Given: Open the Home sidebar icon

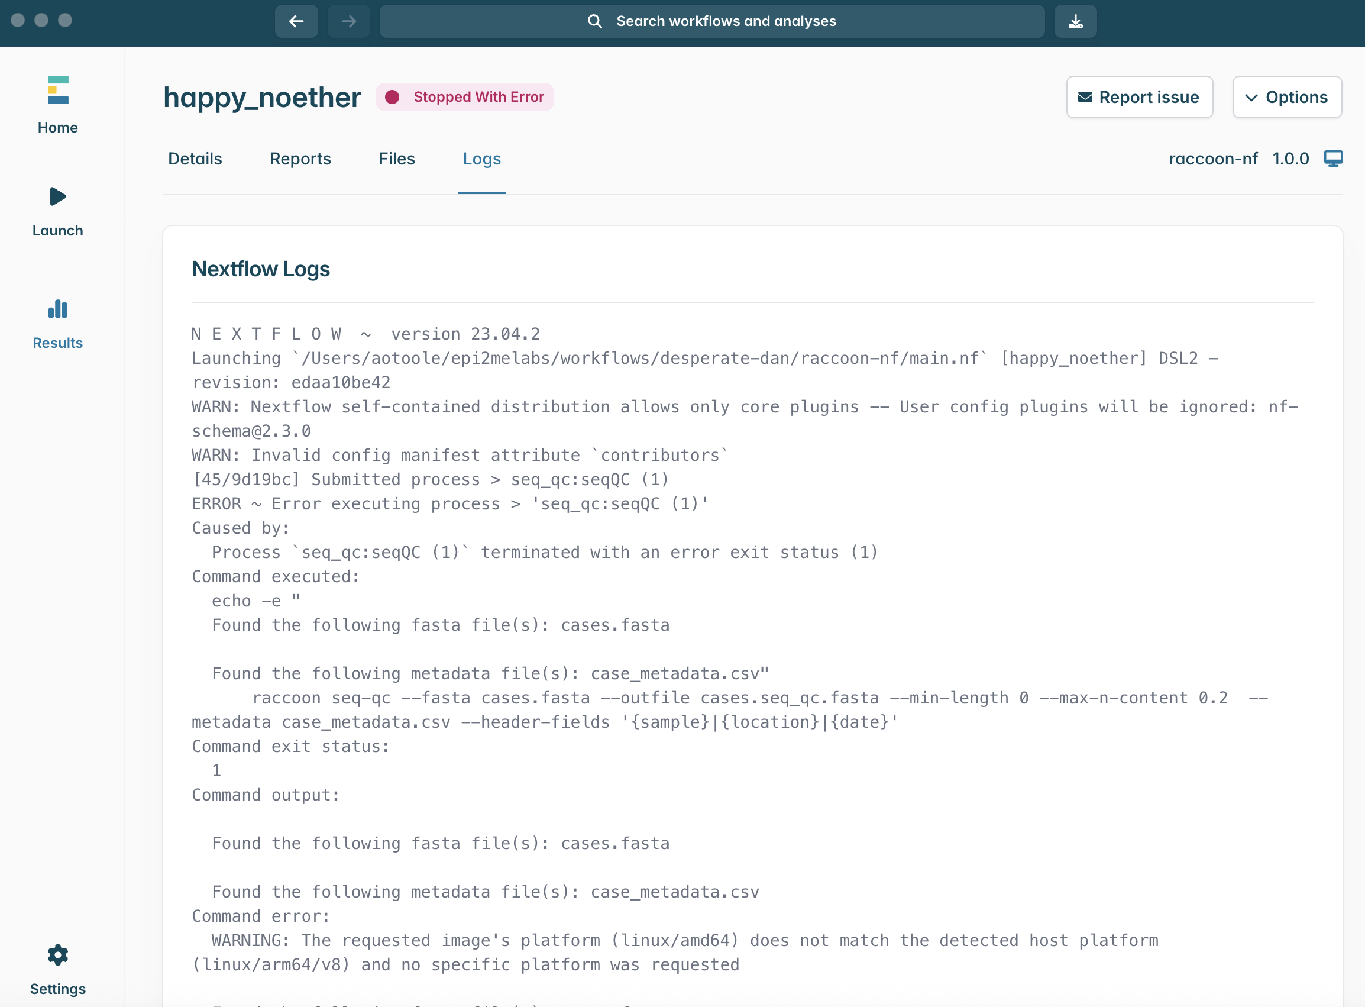Looking at the screenshot, I should [x=58, y=90].
